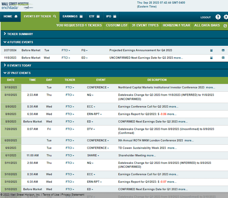Add 2/27/2024 earnings event to calendar
The width and height of the screenshot is (228, 198).
click(211, 50)
